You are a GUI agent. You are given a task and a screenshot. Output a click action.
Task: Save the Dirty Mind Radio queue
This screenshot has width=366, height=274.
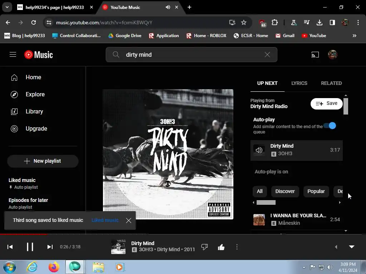tap(327, 103)
